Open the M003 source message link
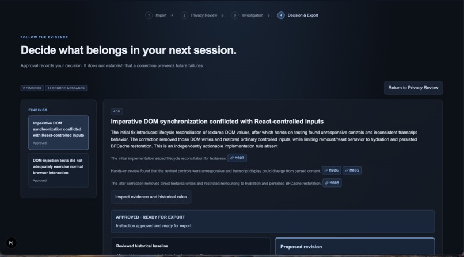This screenshot has width=464, height=257. click(x=237, y=158)
